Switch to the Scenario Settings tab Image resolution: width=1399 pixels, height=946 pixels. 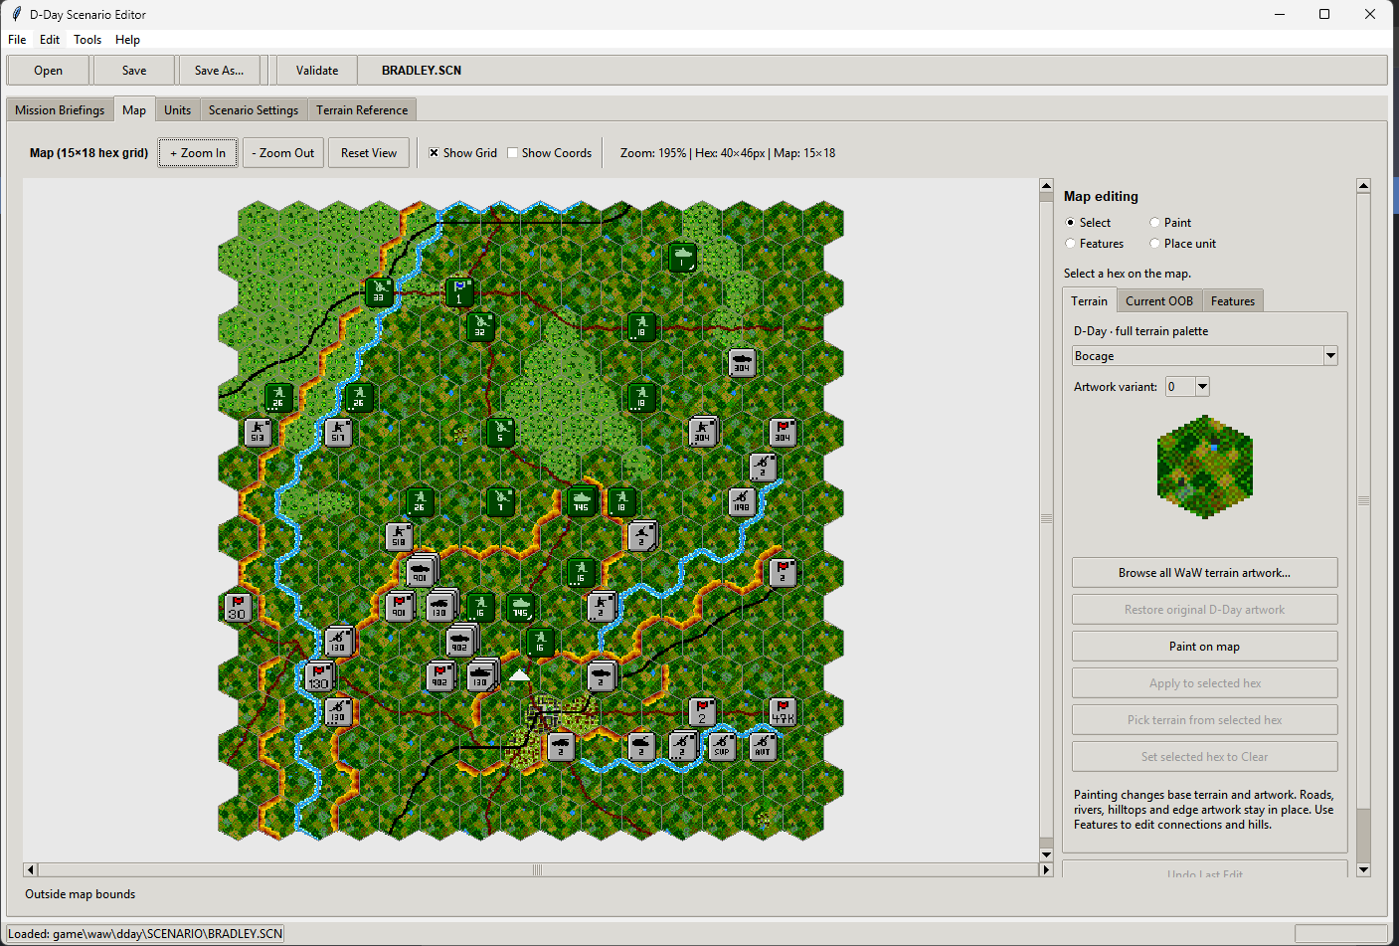(254, 110)
